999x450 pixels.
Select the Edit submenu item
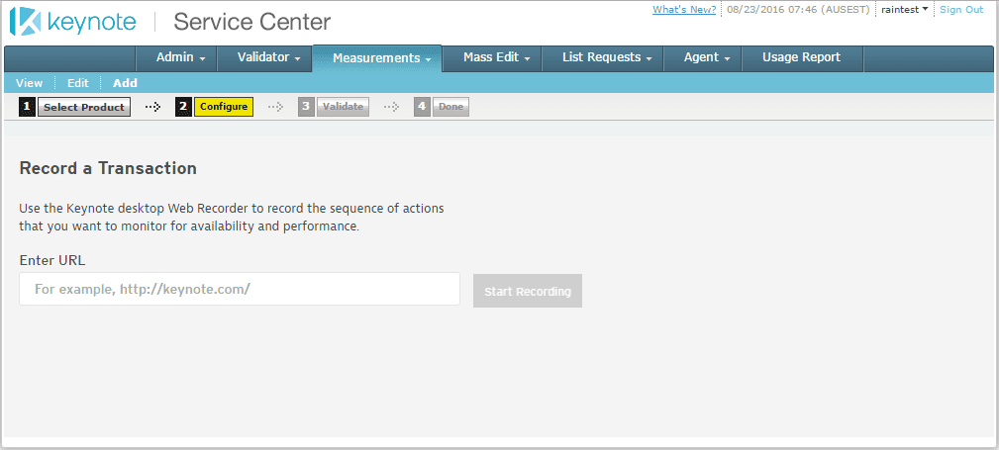point(78,83)
